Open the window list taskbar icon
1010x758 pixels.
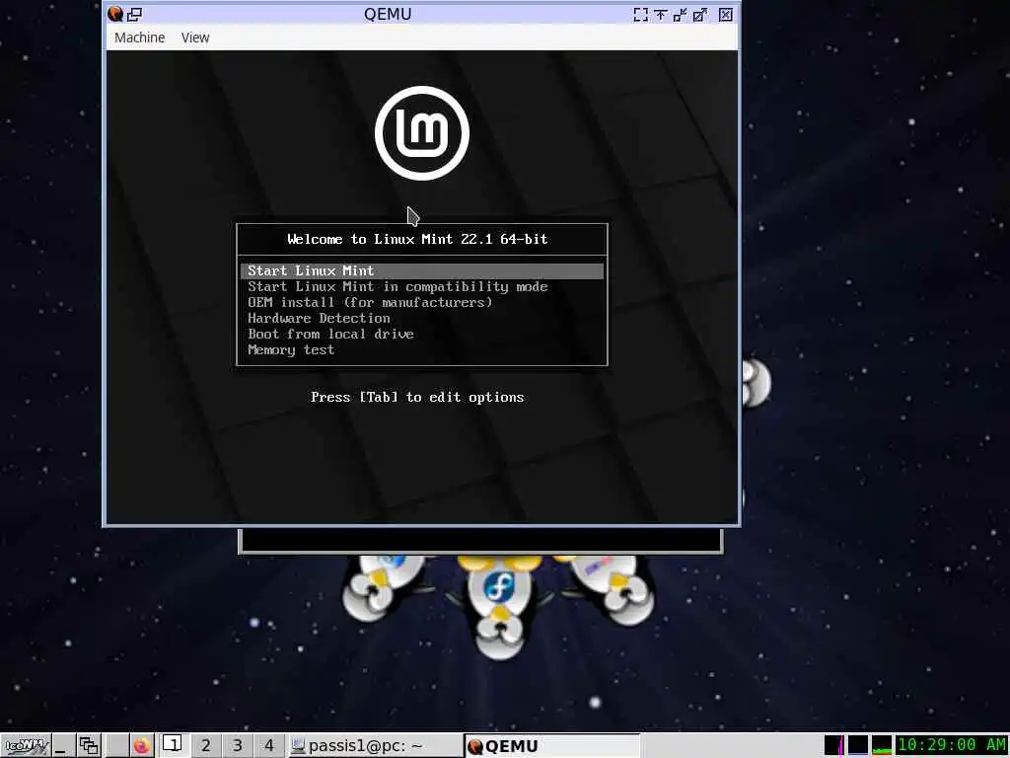[x=88, y=746]
